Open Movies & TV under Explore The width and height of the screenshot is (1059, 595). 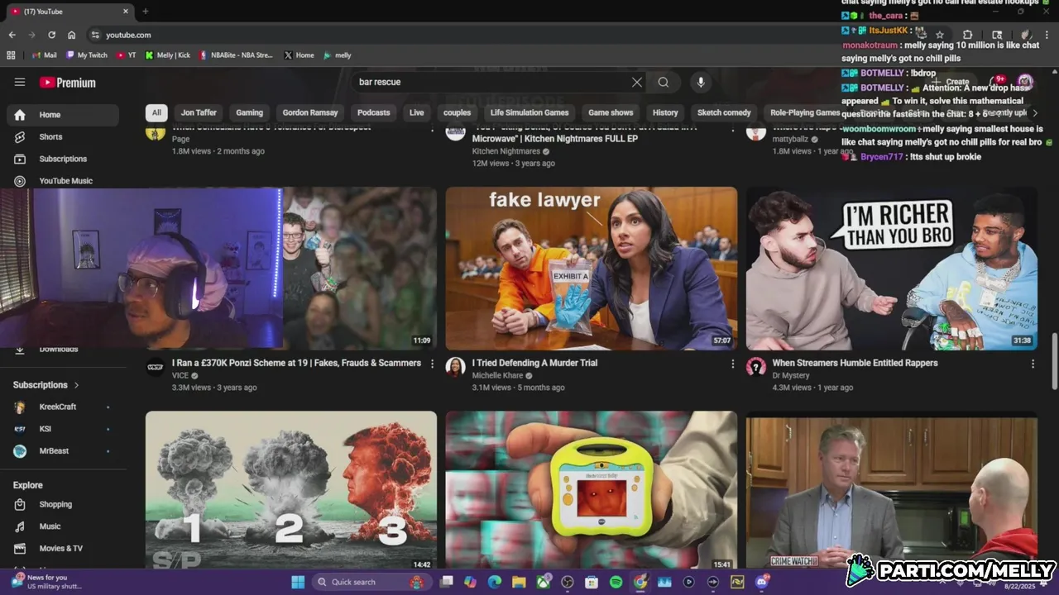coord(62,548)
